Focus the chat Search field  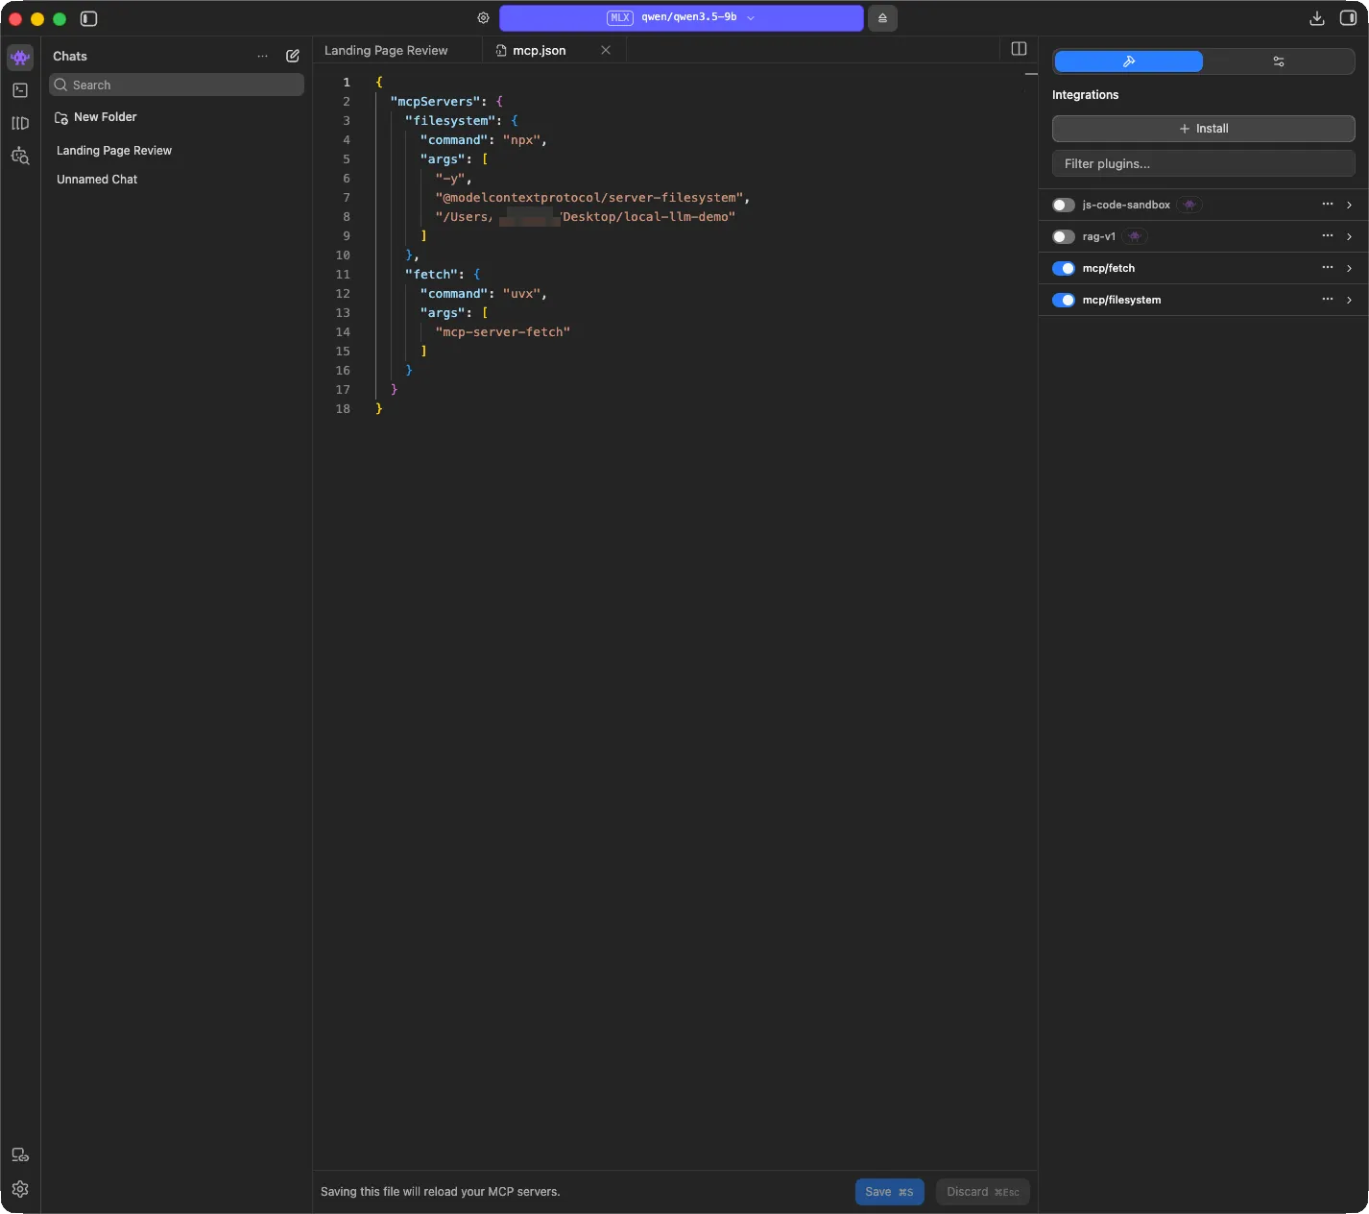point(177,85)
